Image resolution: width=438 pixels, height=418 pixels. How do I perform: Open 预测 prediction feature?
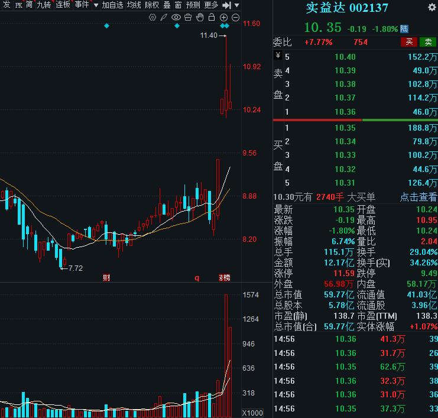(193, 5)
